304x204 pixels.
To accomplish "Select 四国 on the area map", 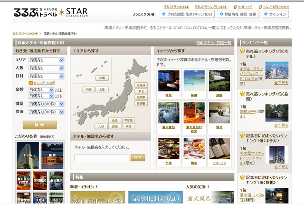I will click(114, 126).
